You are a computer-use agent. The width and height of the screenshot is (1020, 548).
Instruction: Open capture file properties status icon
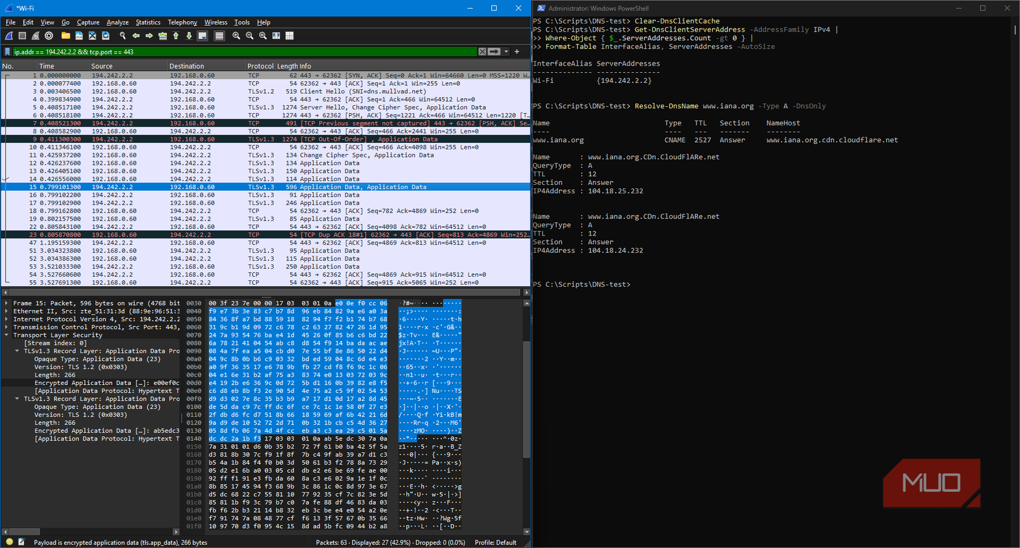pos(21,542)
